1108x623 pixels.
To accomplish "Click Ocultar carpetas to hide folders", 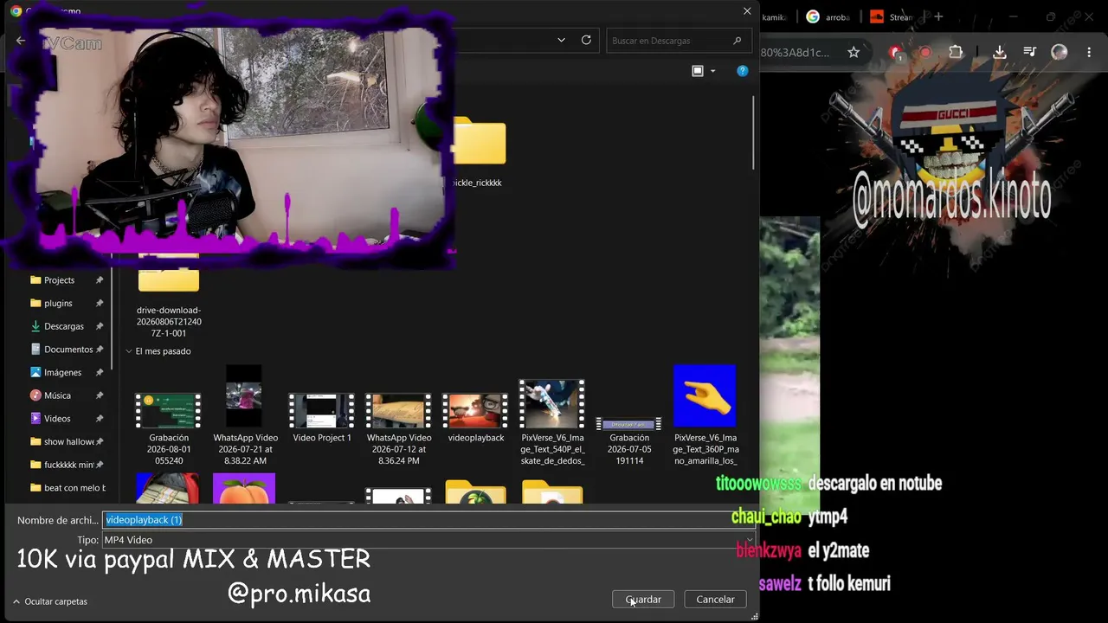I will [x=50, y=601].
